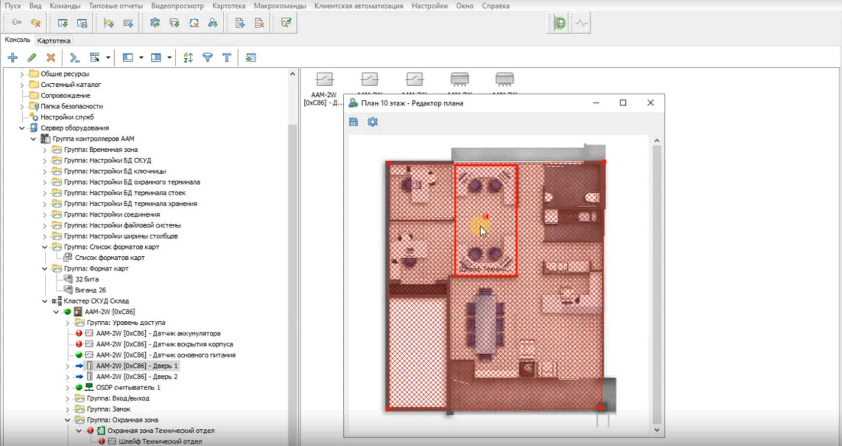Screen dimensions: 842x446
Task: Open plan editor settings gear icon
Action: (373, 122)
